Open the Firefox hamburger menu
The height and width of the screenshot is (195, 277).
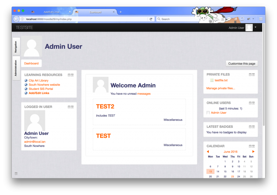(261, 19)
